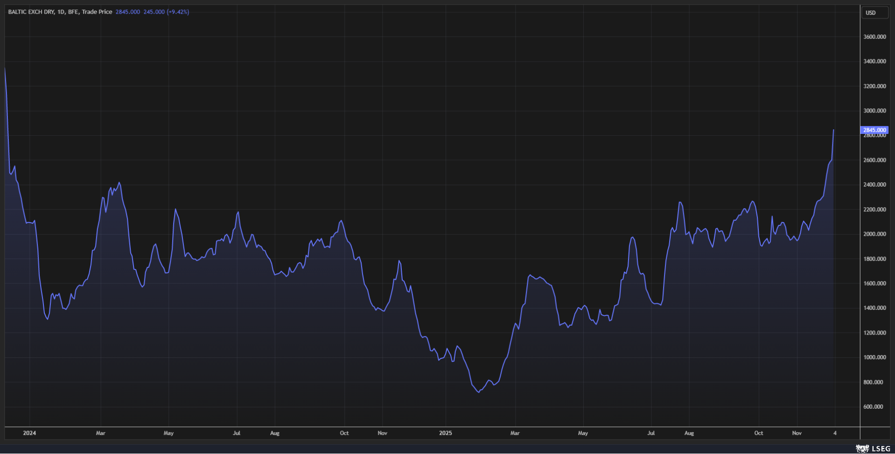Viewport: 895px width, 454px height.
Task: Click the 1400.000 price axis label
Action: click(x=874, y=308)
